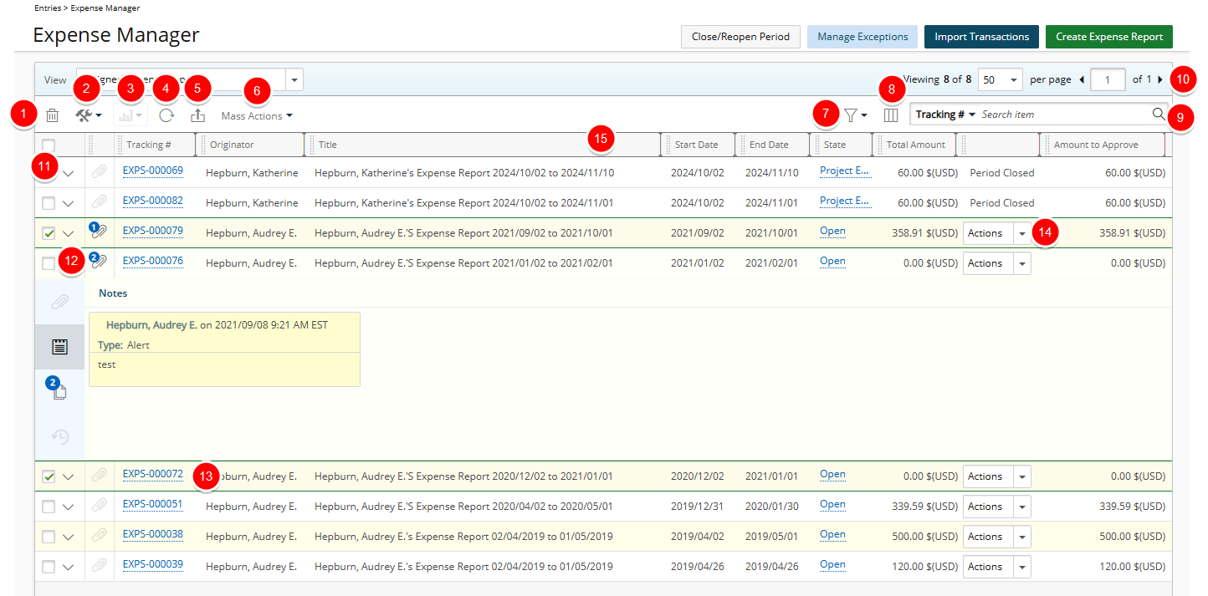The height and width of the screenshot is (596, 1208).
Task: Open documents tab with badge 2
Action: click(x=59, y=390)
